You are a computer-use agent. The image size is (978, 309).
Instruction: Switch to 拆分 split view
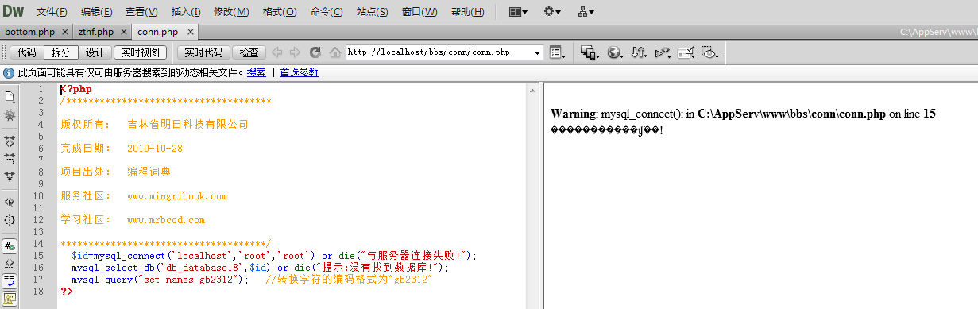click(x=60, y=52)
